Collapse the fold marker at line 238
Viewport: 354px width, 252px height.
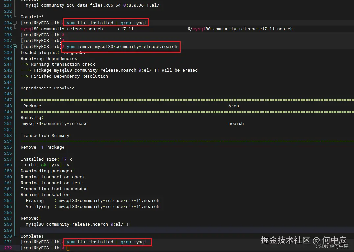pos(15,46)
